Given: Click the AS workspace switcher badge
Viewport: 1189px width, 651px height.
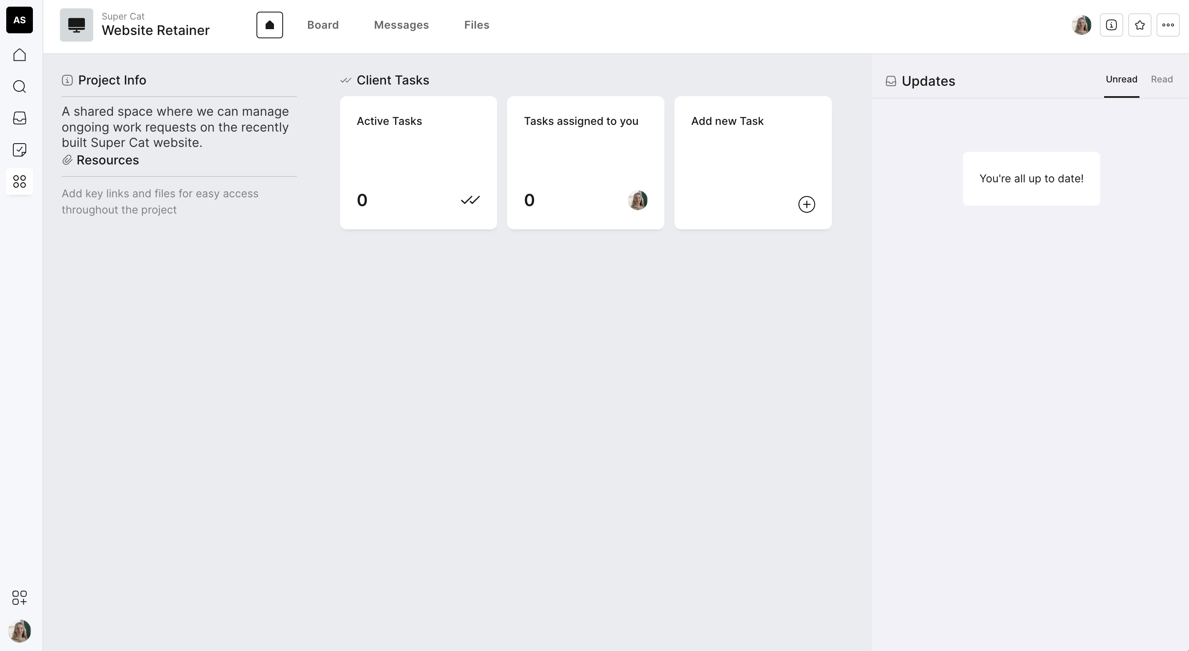Looking at the screenshot, I should (20, 20).
